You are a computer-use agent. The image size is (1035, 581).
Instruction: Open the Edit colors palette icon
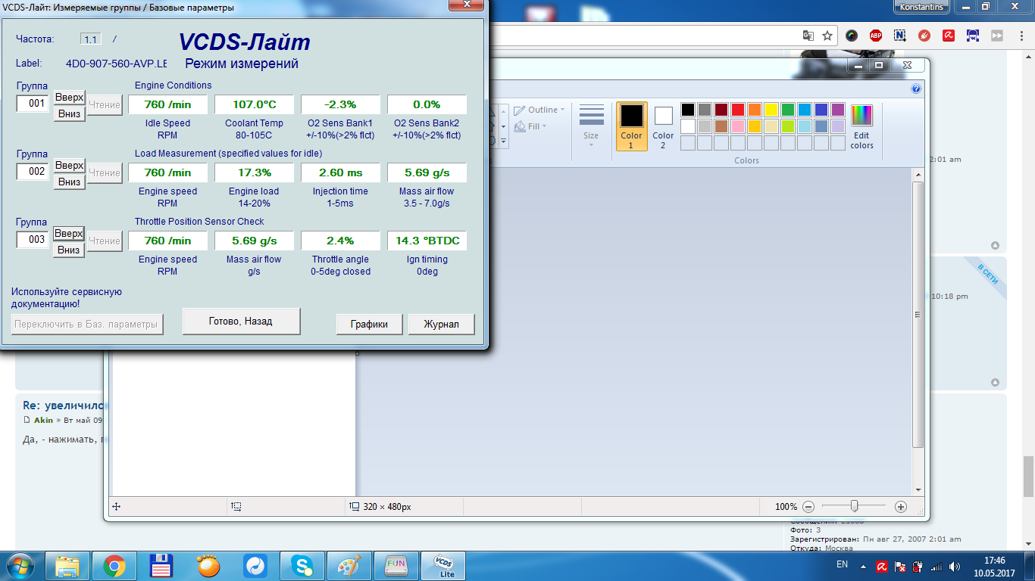click(861, 126)
